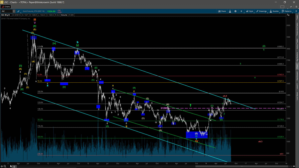Open the Times And Sales side panel

[297, 29]
